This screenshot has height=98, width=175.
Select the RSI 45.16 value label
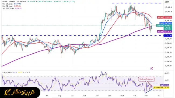[164, 85]
